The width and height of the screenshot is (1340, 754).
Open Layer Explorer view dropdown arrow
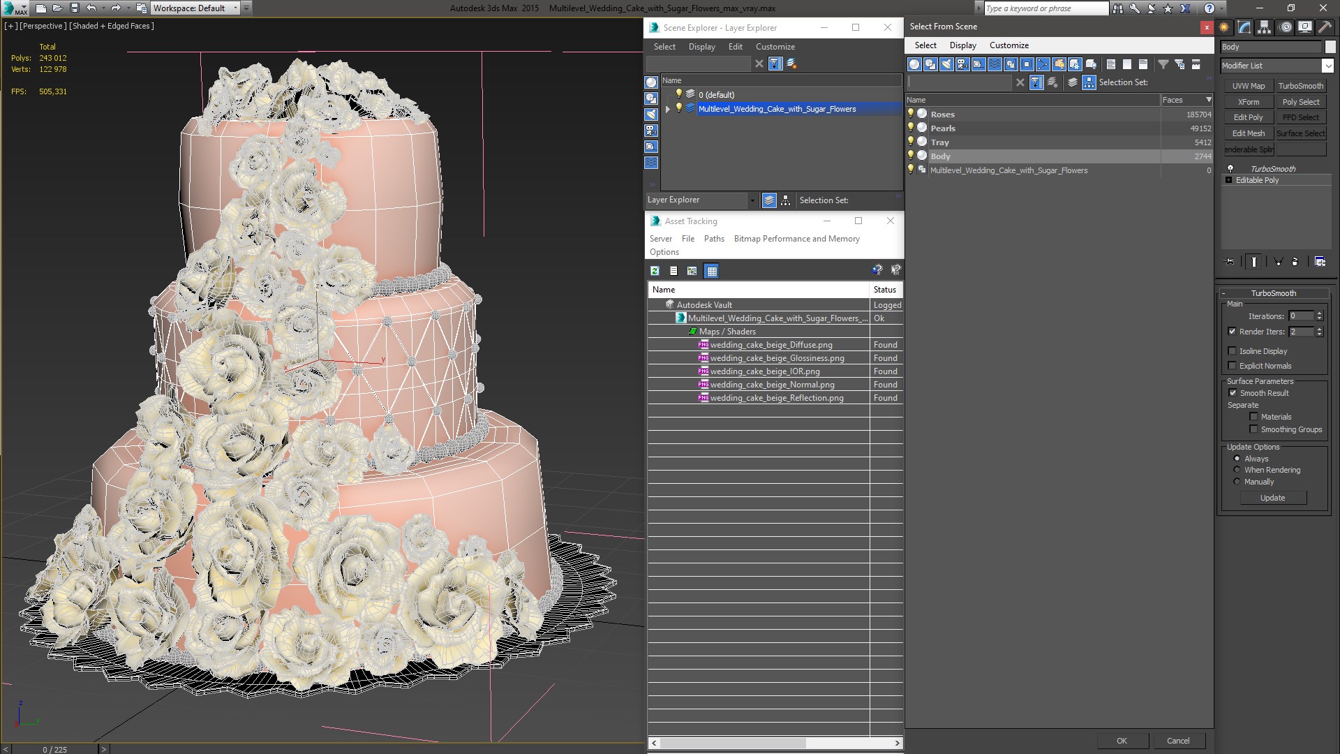752,200
